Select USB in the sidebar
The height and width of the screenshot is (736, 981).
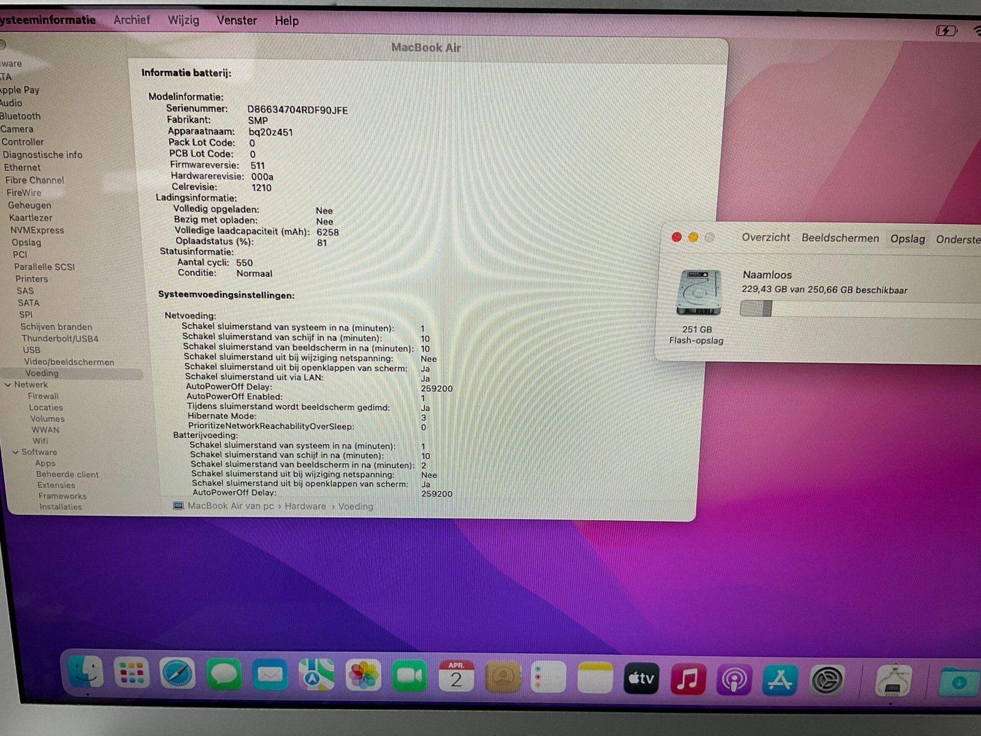click(x=31, y=350)
